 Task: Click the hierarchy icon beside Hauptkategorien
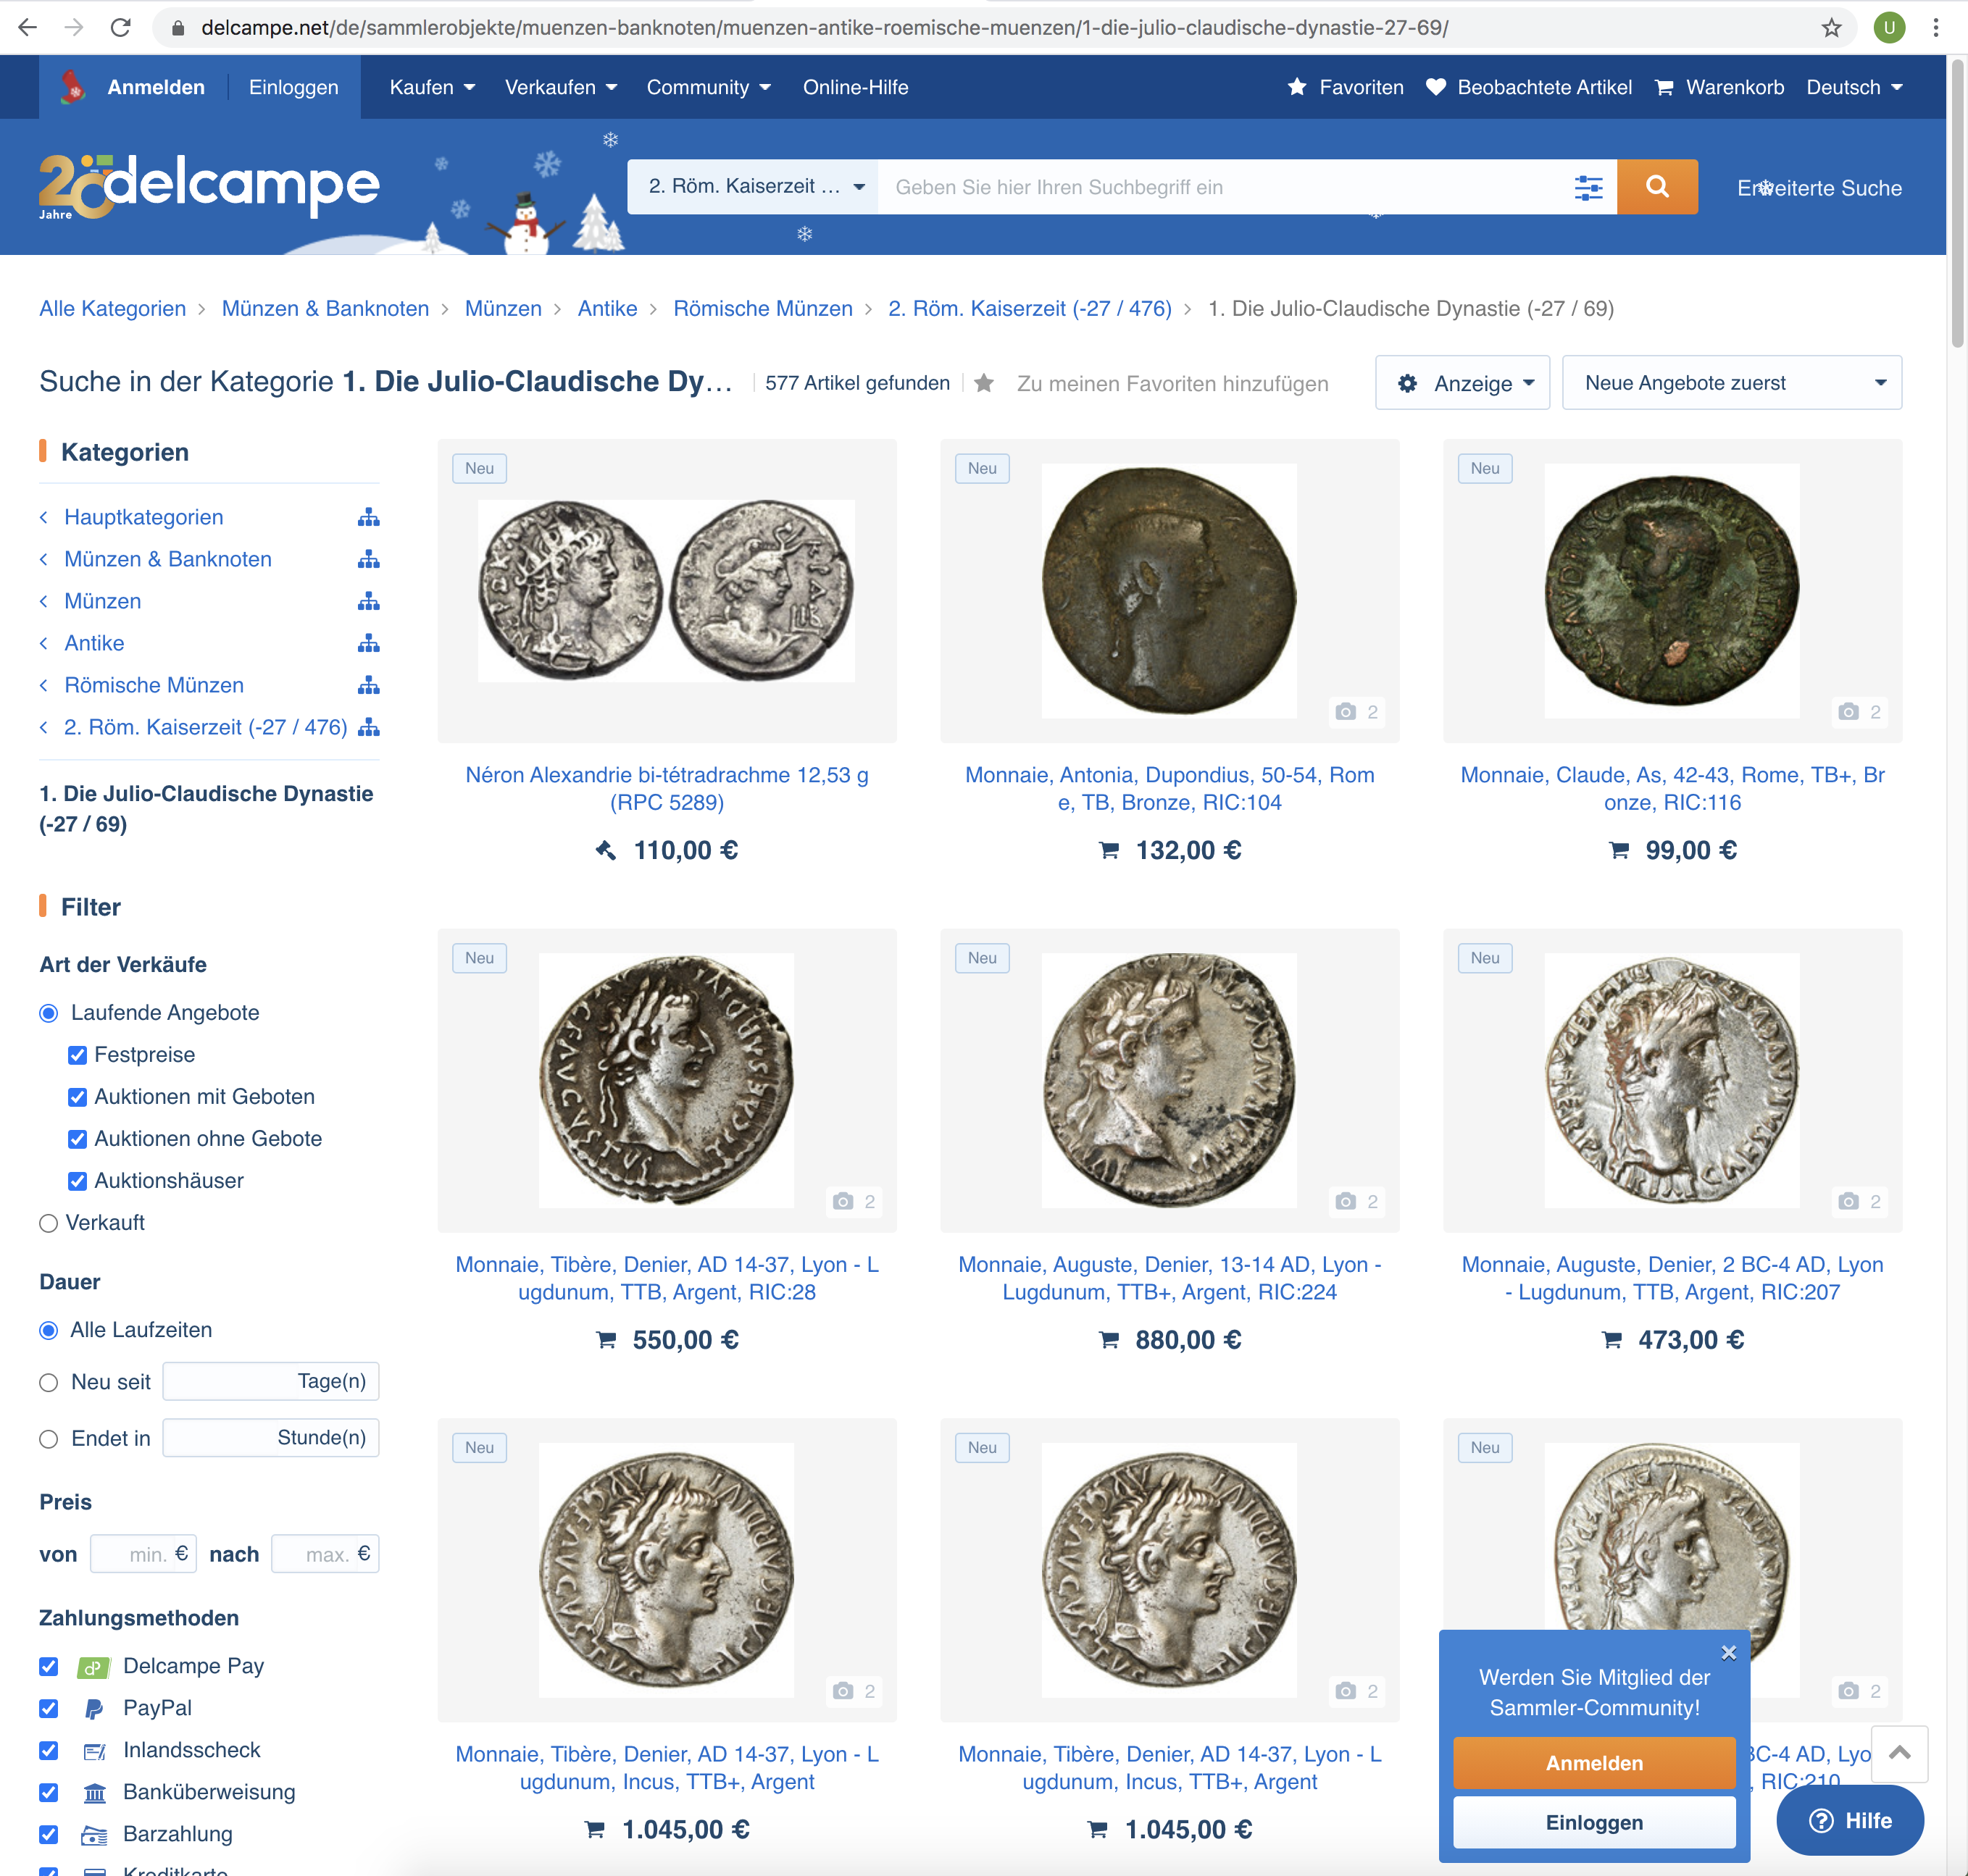368,517
